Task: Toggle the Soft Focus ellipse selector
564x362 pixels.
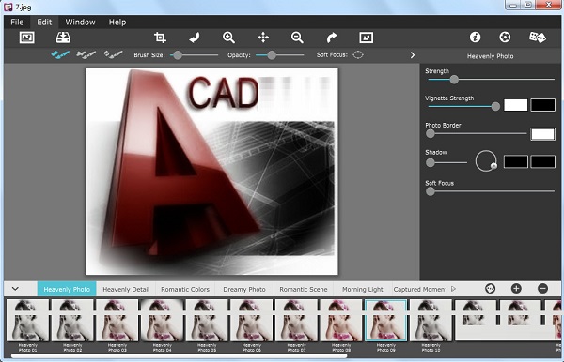Action: point(358,55)
